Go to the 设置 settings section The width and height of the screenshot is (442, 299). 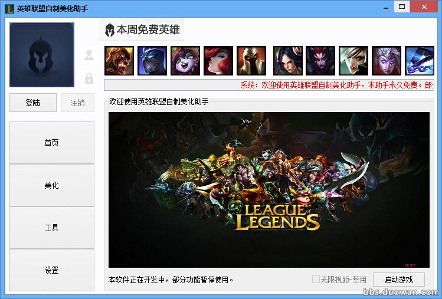[x=52, y=270]
